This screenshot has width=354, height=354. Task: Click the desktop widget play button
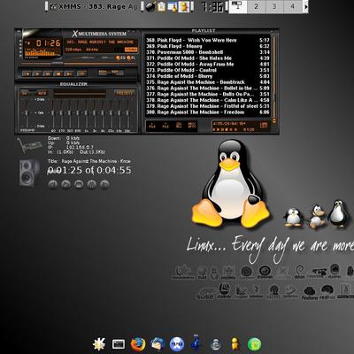point(65,184)
